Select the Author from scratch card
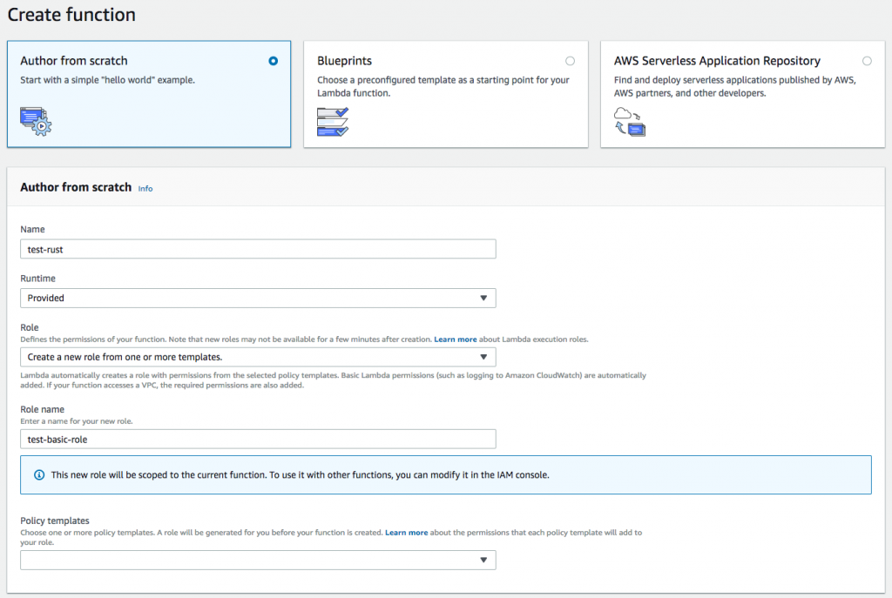This screenshot has height=598, width=892. 148,94
